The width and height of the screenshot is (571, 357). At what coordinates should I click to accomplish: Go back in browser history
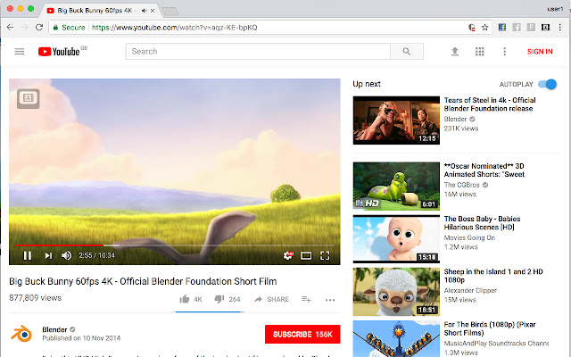[x=10, y=28]
